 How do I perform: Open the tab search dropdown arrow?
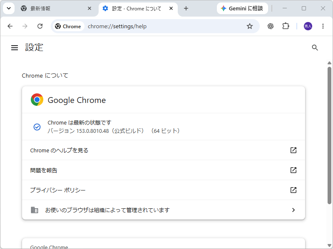coord(9,8)
